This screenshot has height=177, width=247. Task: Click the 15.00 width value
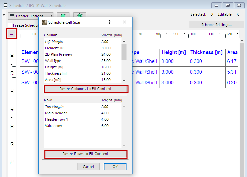pyautogui.click(x=106, y=80)
